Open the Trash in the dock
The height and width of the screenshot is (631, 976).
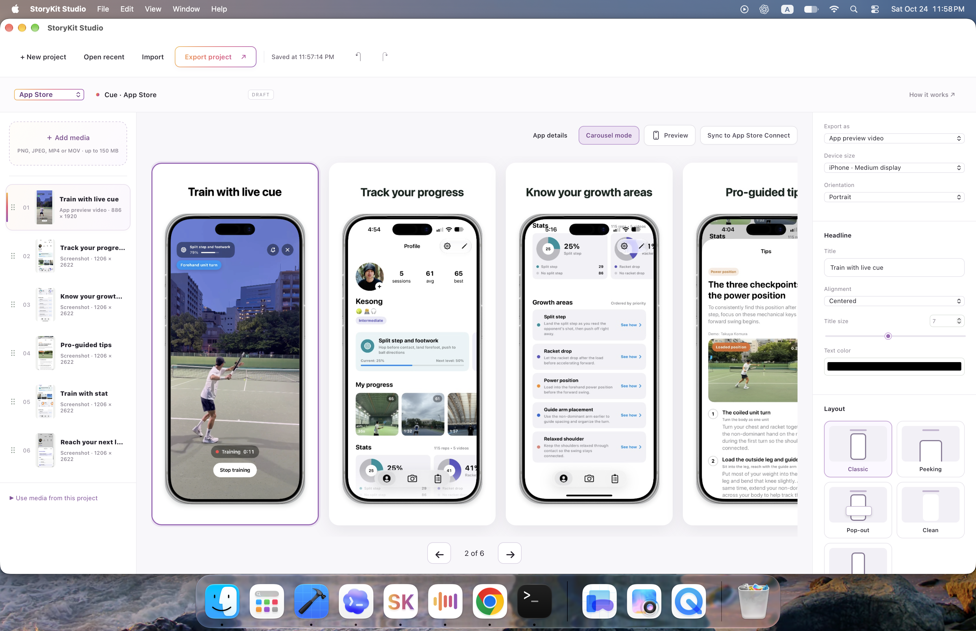(753, 601)
